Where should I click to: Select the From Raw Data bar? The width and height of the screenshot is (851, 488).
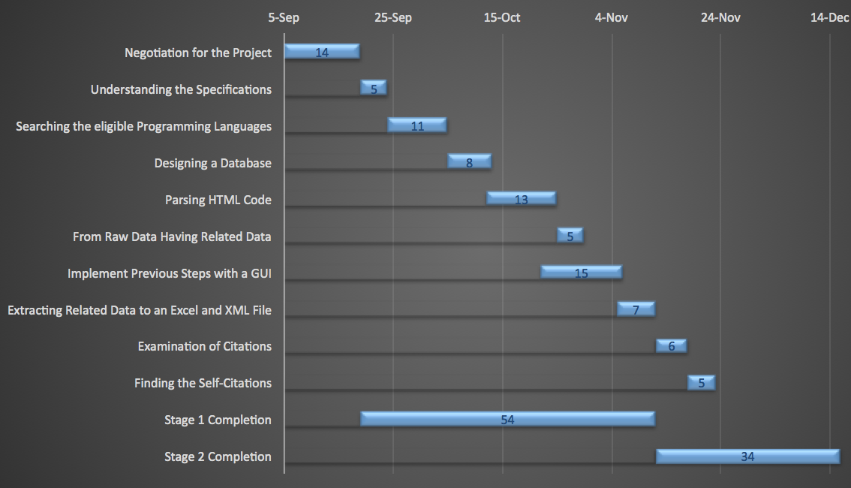570,236
